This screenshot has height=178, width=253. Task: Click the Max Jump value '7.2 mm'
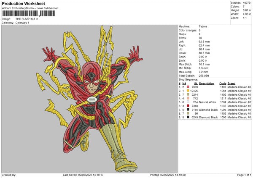click(x=204, y=72)
